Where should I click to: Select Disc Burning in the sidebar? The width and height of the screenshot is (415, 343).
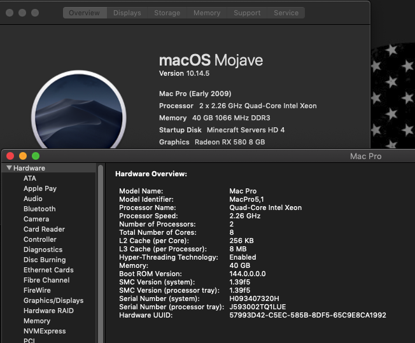[x=45, y=260]
